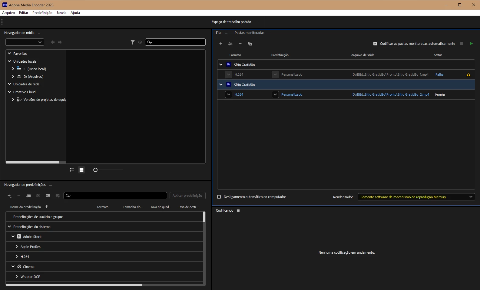Toggle the eye view icon in media browser
Image resolution: width=480 pixels, height=290 pixels.
coord(140,42)
